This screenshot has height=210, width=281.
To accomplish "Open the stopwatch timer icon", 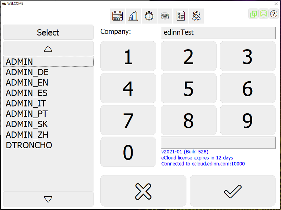I will pos(149,16).
